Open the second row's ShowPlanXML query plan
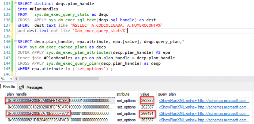 click(x=204, y=107)
